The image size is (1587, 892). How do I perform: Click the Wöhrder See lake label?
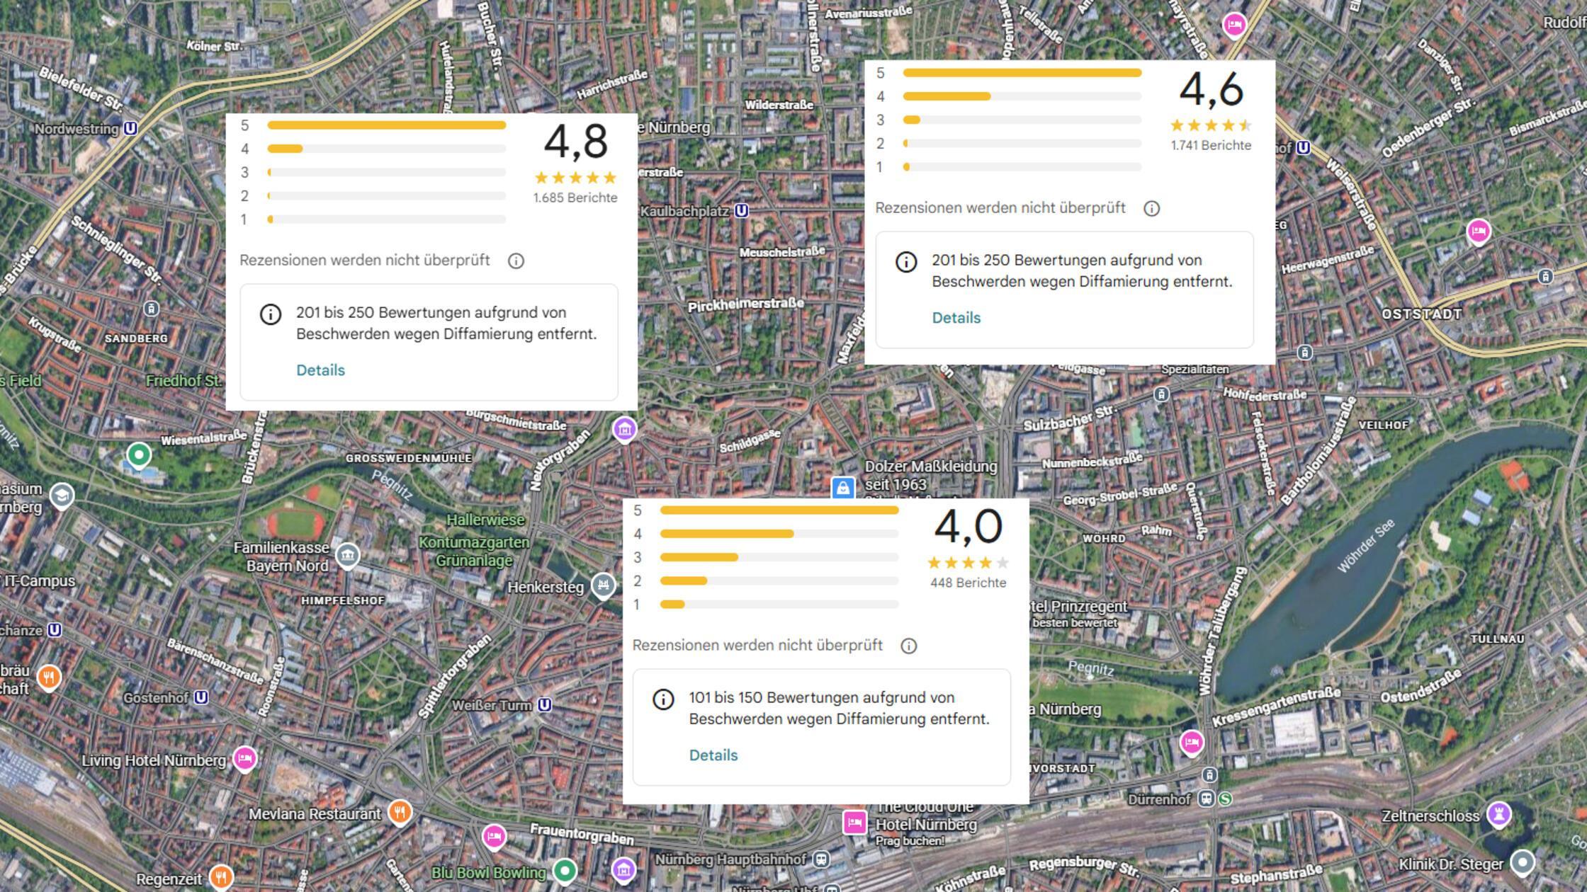(1366, 546)
